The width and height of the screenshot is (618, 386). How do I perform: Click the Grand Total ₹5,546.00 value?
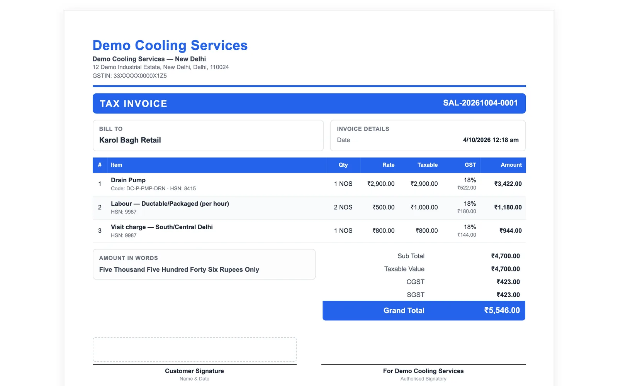tap(502, 311)
